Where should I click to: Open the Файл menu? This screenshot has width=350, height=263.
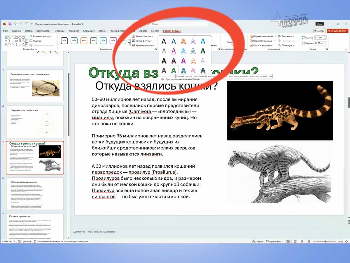tap(6, 31)
